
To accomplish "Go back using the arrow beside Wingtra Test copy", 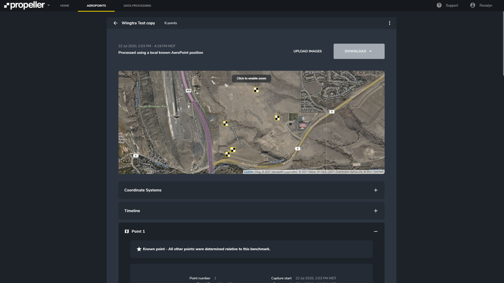I will pos(116,23).
